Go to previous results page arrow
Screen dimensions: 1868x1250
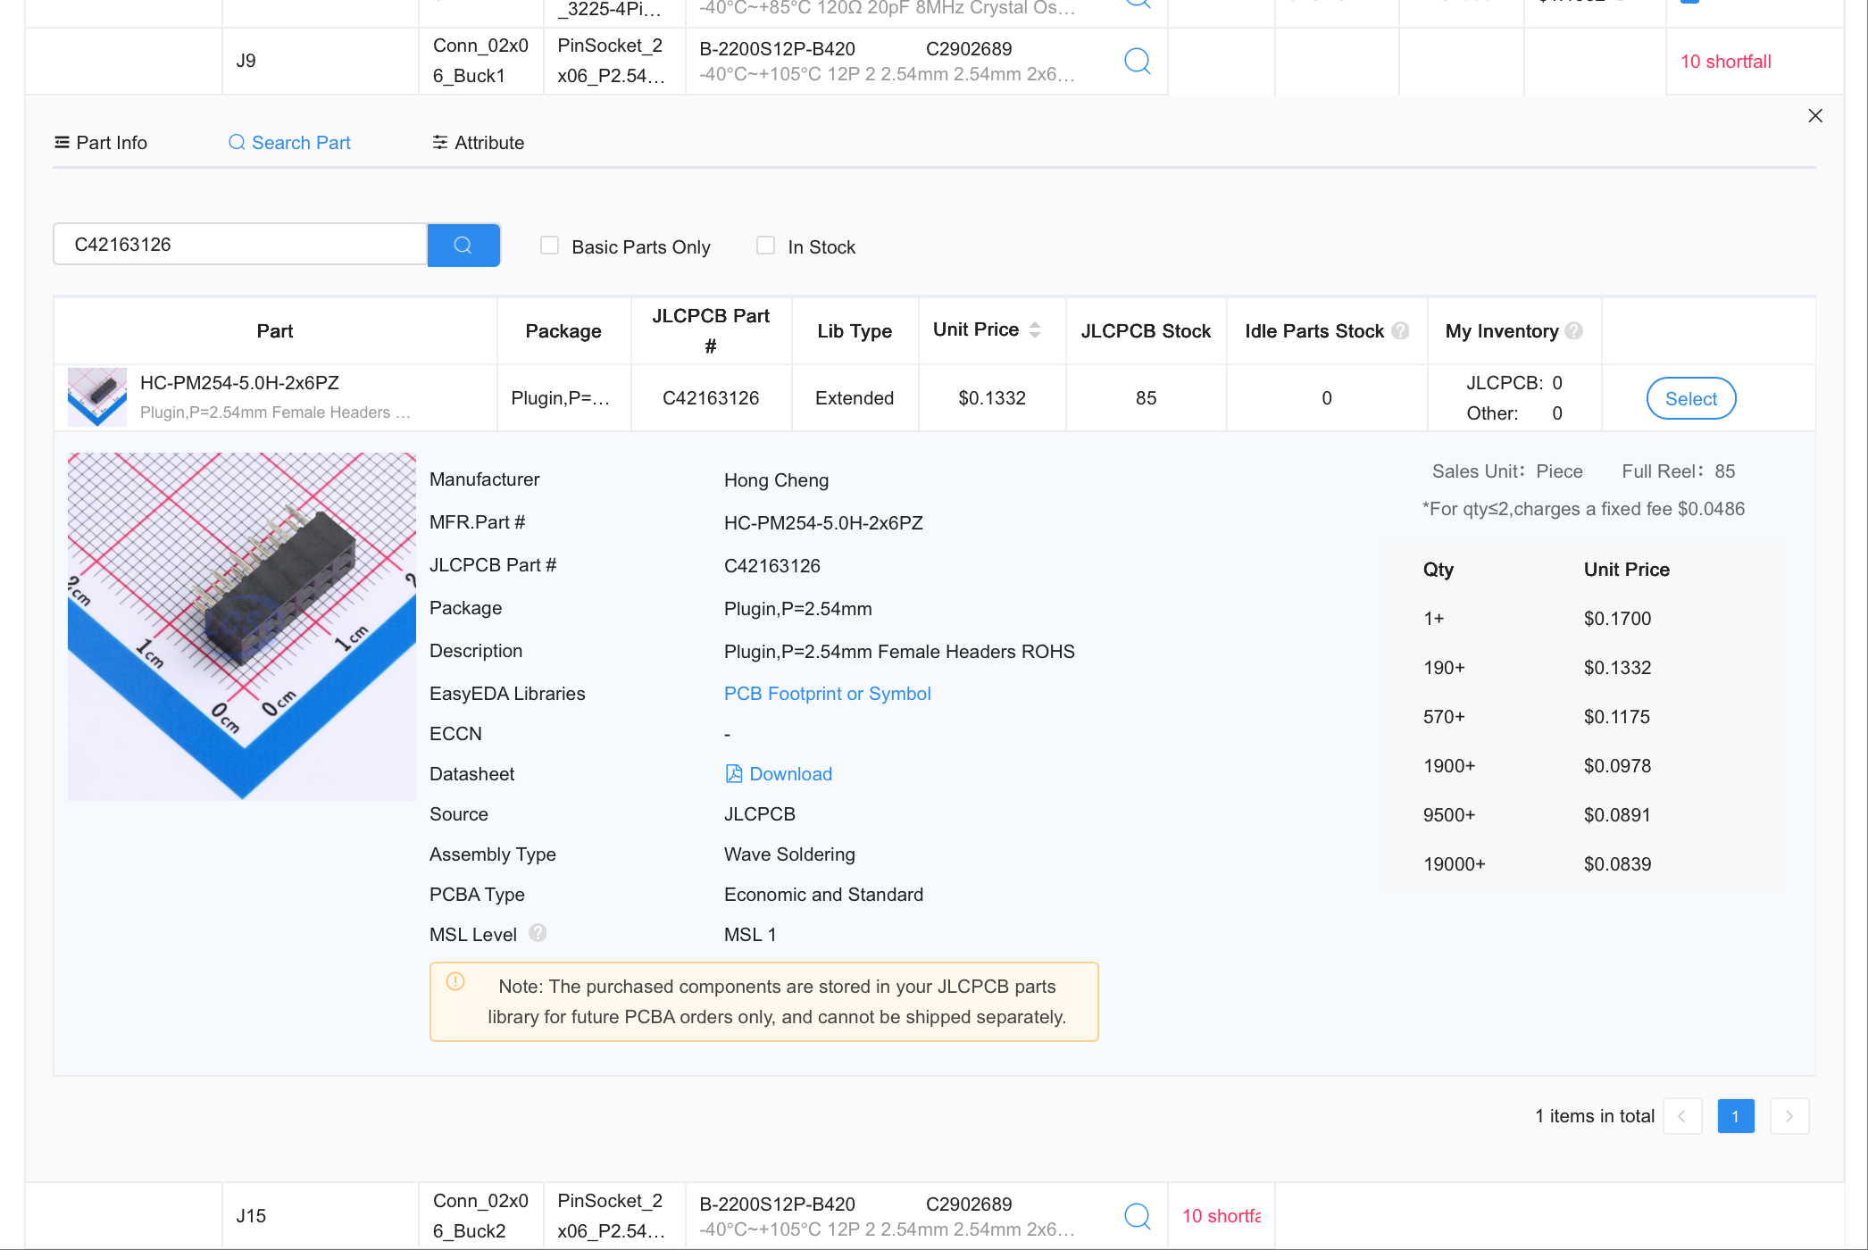coord(1682,1116)
